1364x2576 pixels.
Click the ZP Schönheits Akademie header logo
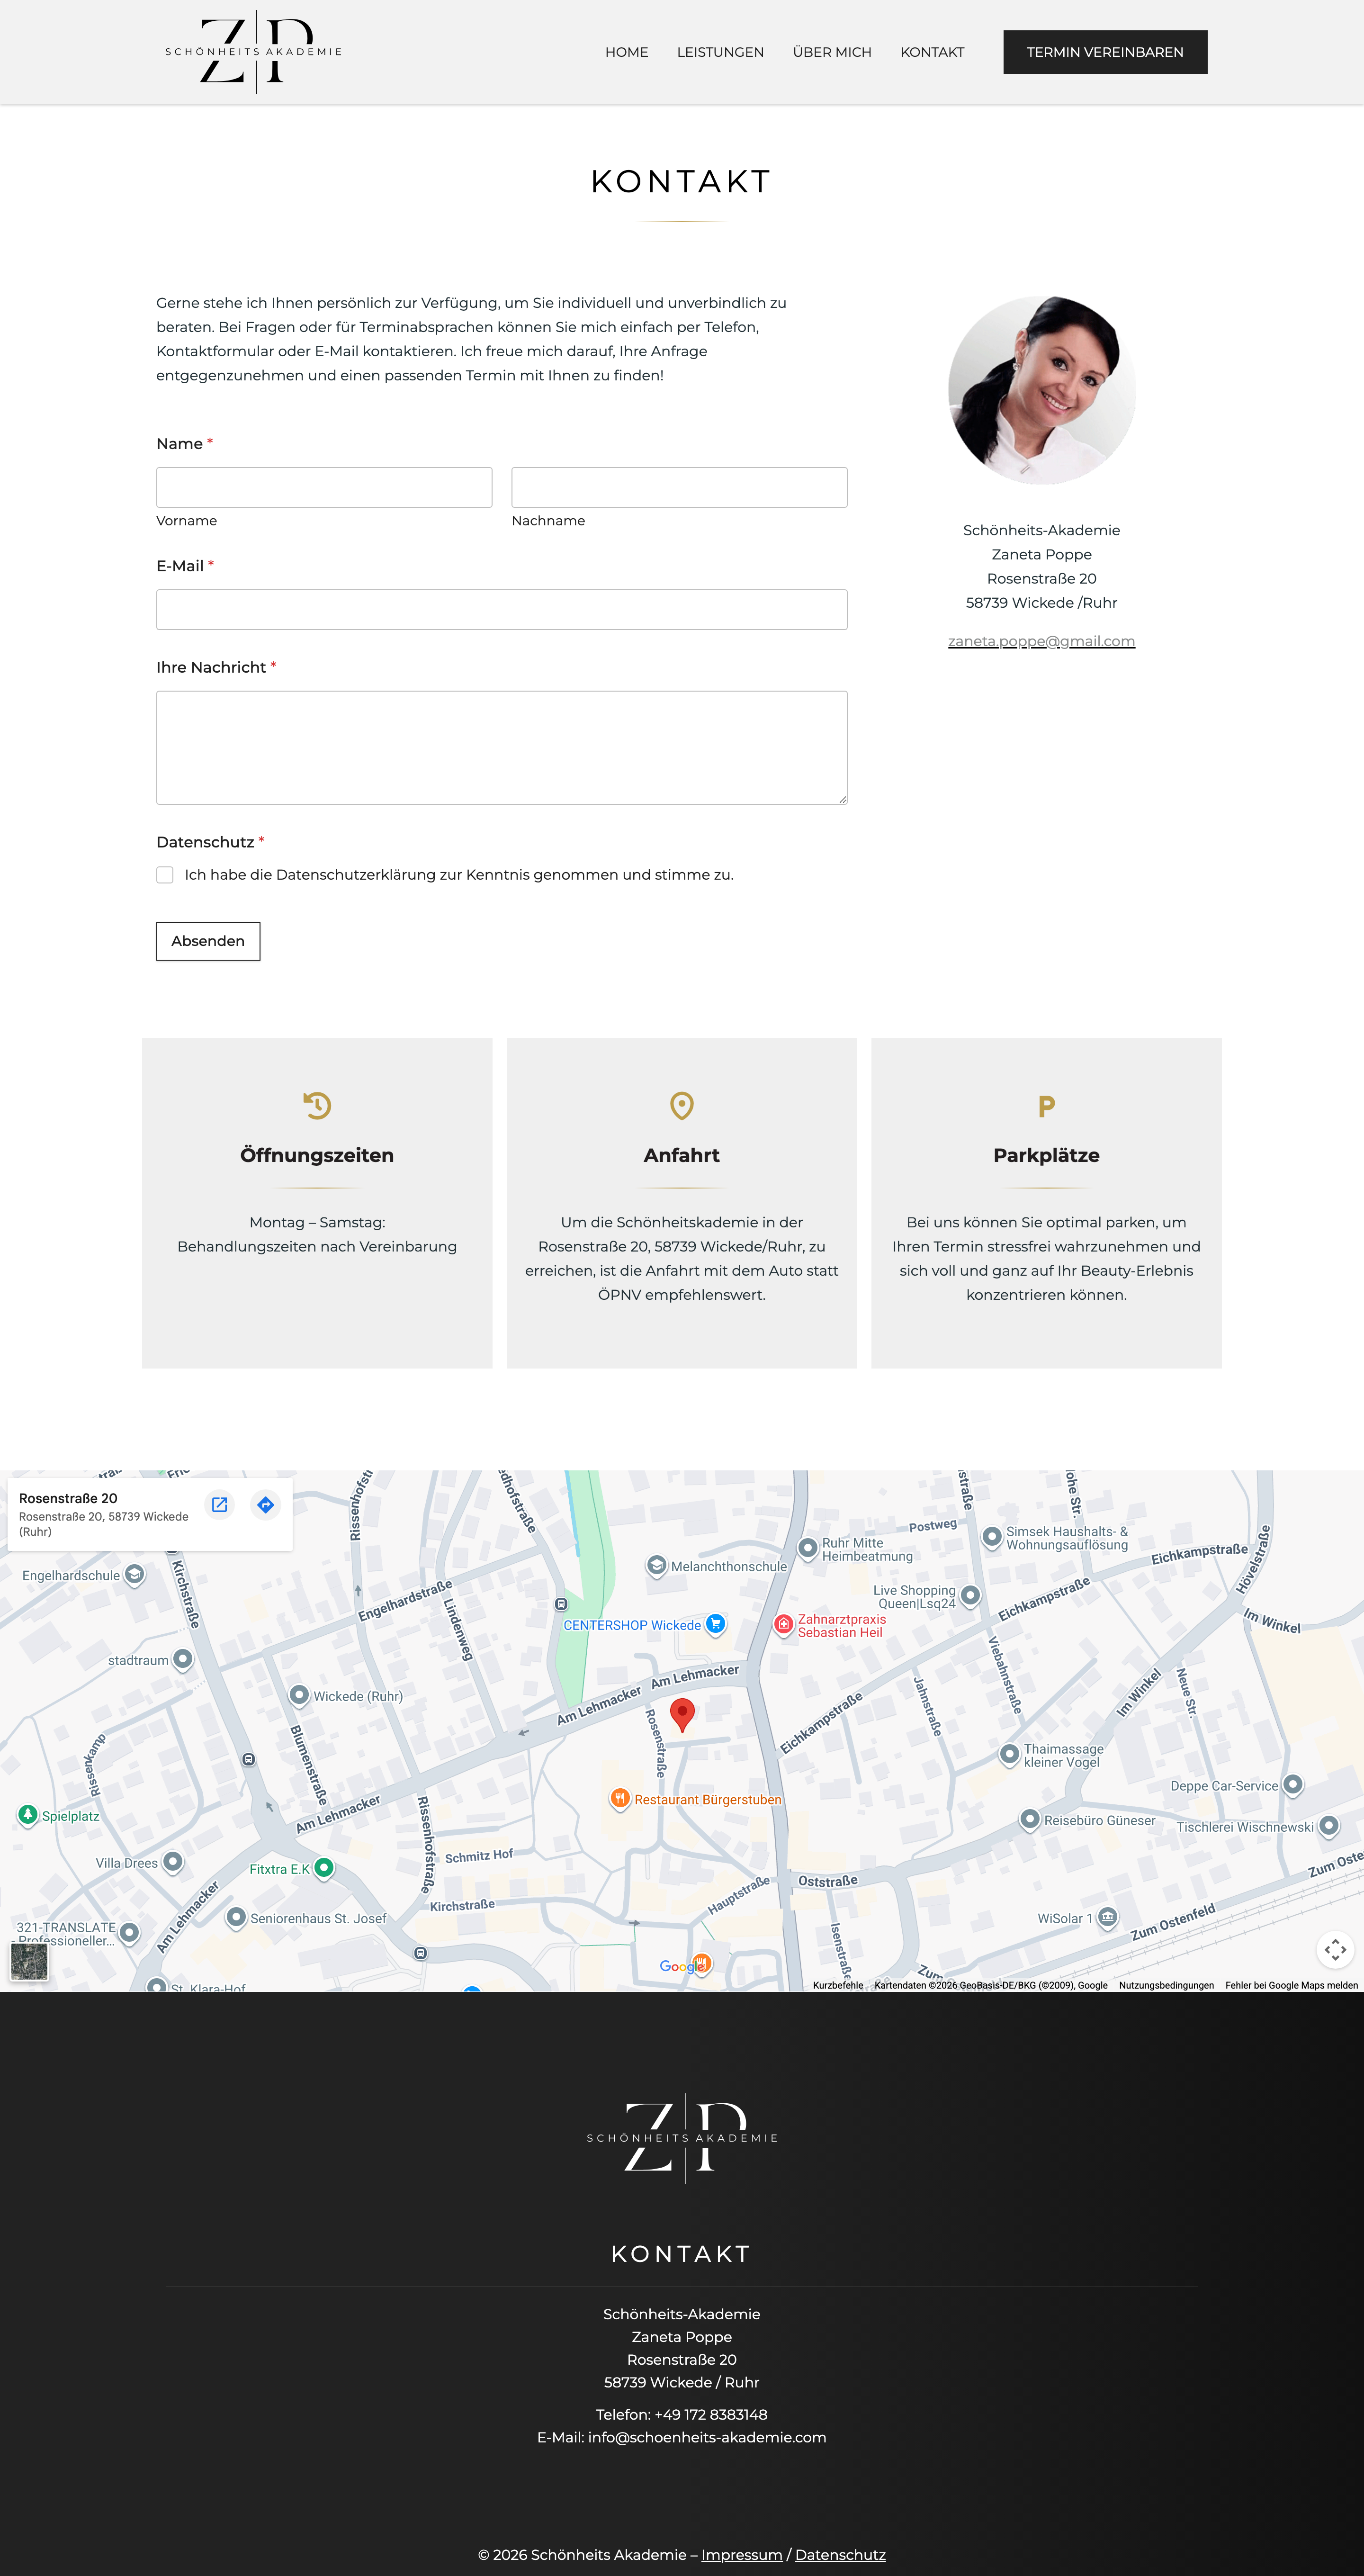254,52
